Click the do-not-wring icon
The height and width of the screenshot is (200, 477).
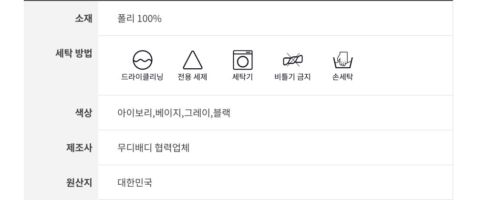pyautogui.click(x=292, y=60)
